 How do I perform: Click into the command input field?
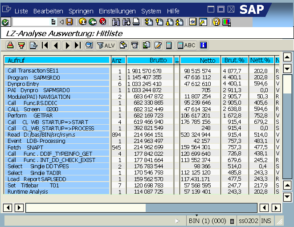coord(31,22)
